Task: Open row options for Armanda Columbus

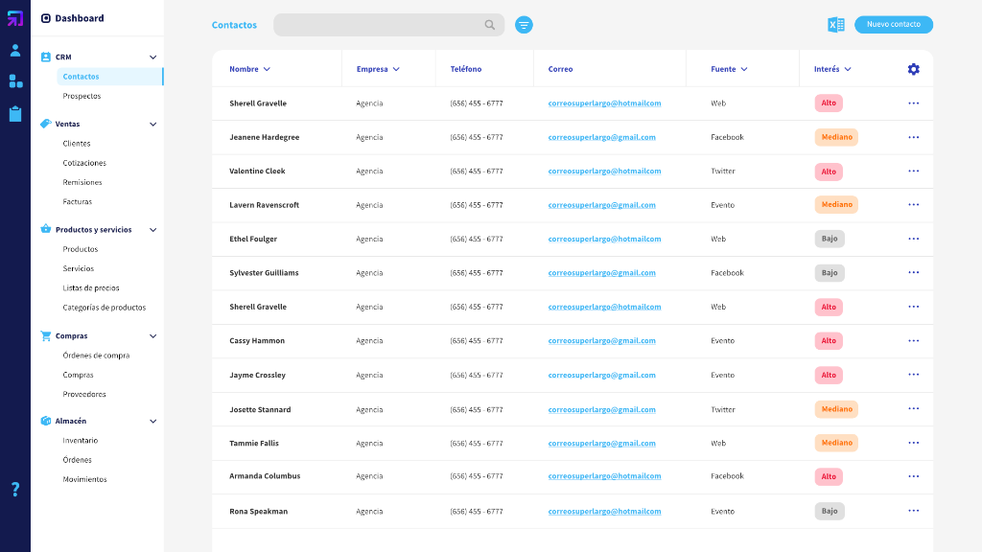Action: (914, 476)
